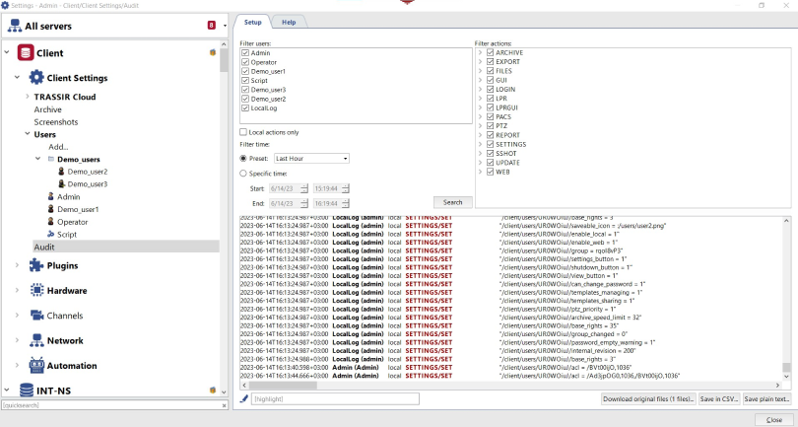This screenshot has height=427, width=798.
Task: Focus the highlight input field
Action: 335,398
